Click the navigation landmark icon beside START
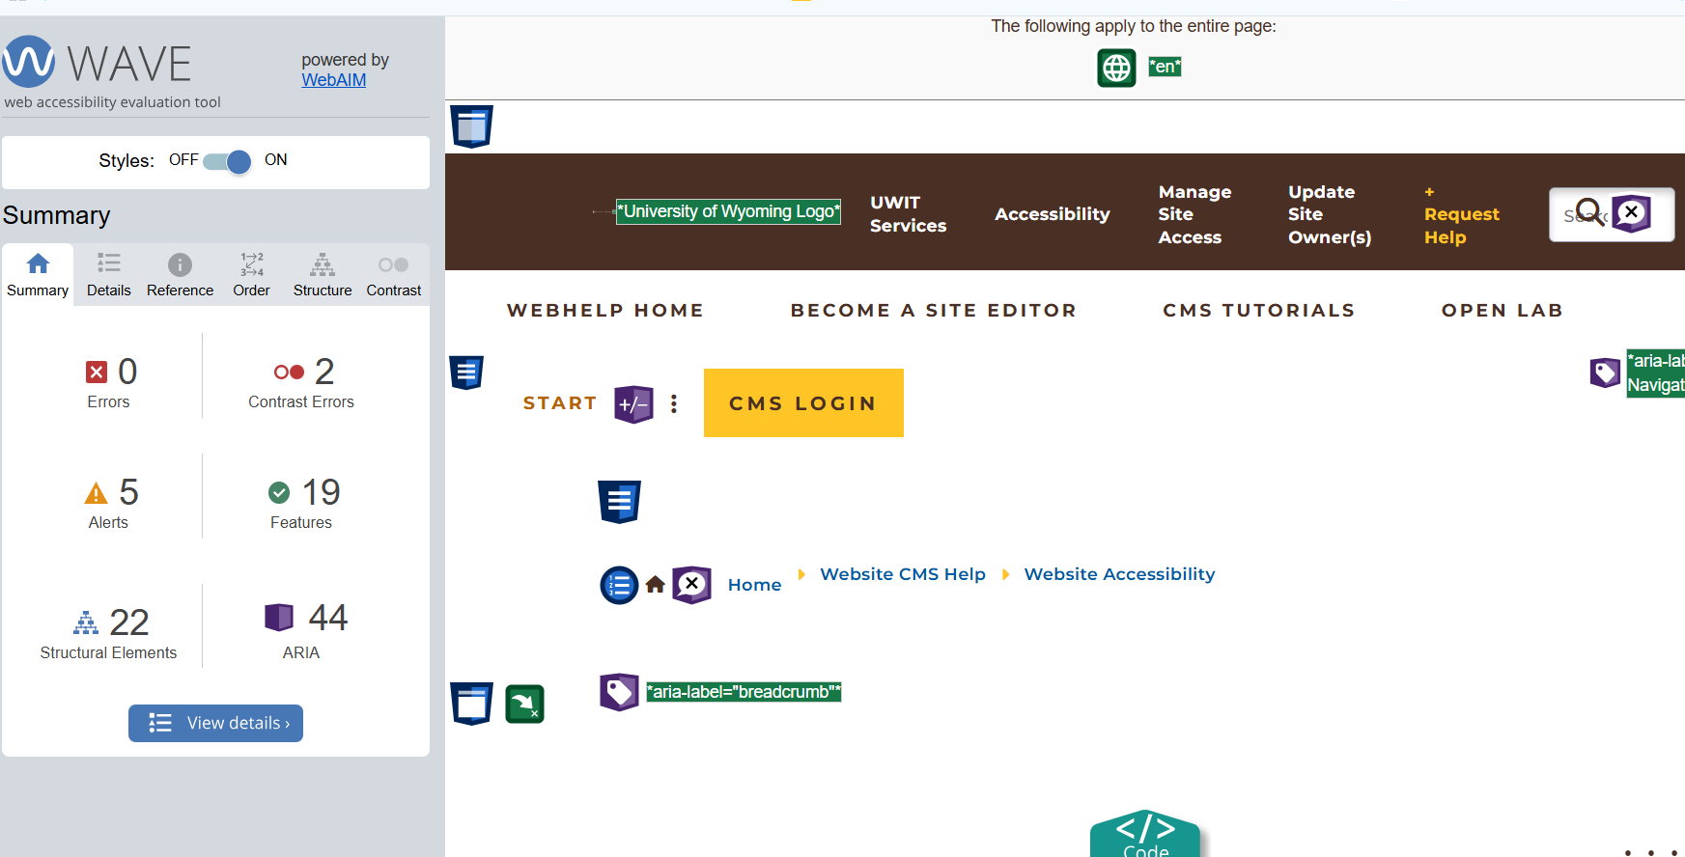This screenshot has width=1685, height=857. pos(466,373)
